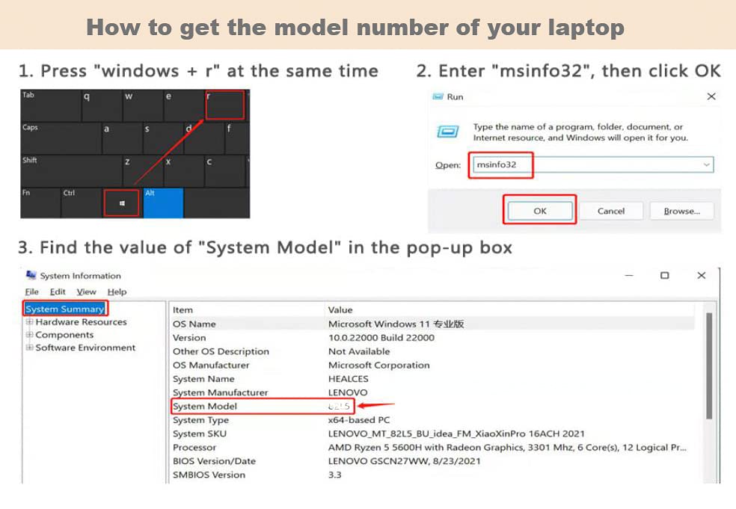Click the Windows logo key on keyboard
This screenshot has width=736, height=509.
122,203
